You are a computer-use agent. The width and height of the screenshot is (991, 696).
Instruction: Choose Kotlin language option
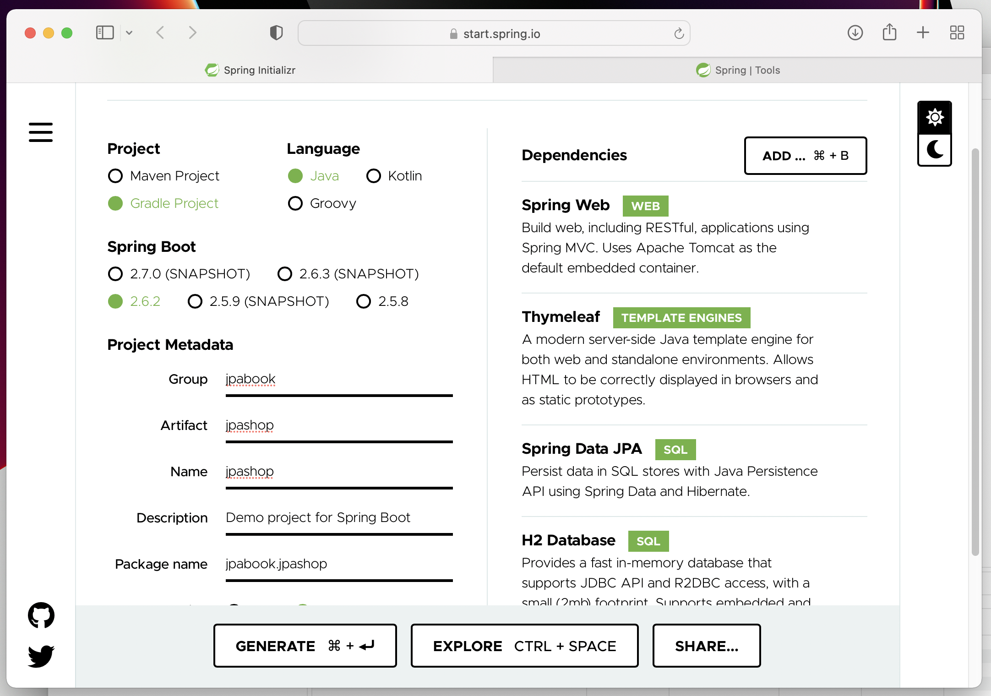point(394,176)
